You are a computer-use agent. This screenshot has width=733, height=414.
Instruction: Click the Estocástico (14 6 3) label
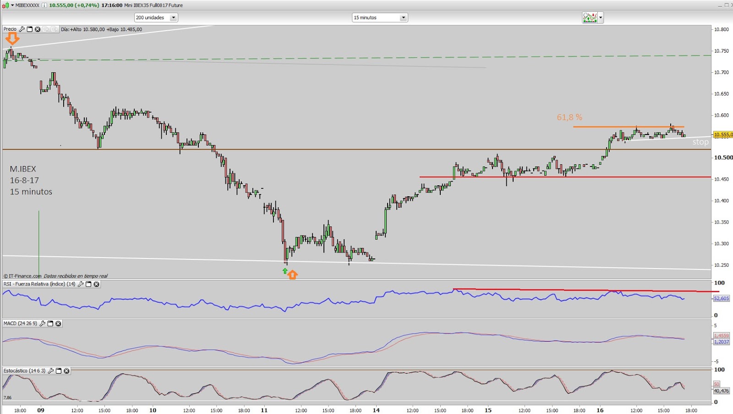[25, 371]
